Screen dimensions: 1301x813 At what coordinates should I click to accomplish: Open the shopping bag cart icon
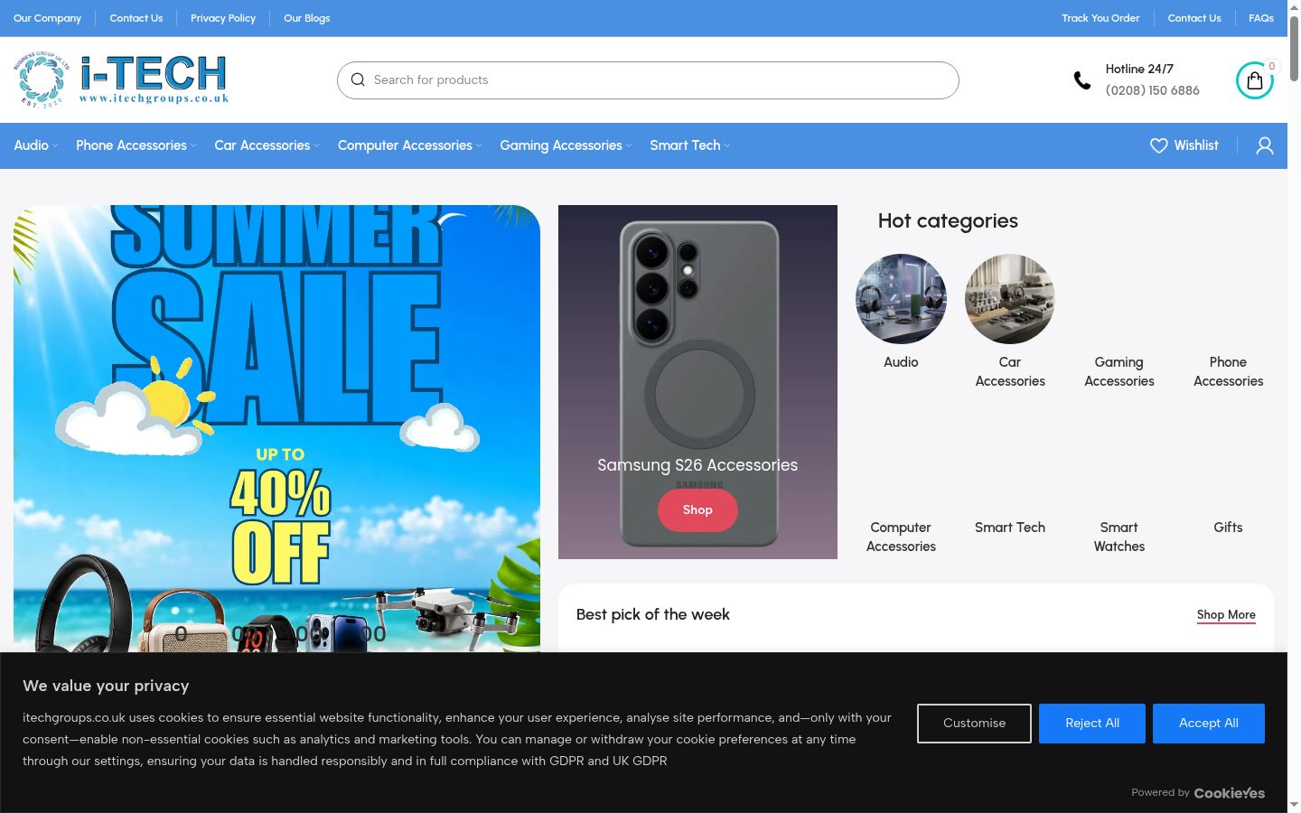click(1255, 80)
